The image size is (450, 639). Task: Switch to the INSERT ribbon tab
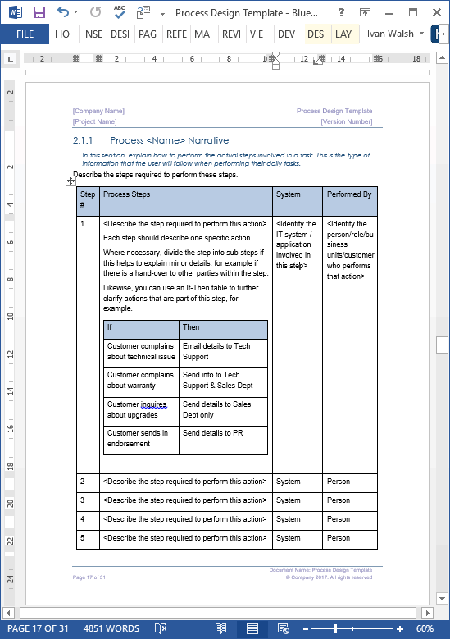tap(93, 34)
